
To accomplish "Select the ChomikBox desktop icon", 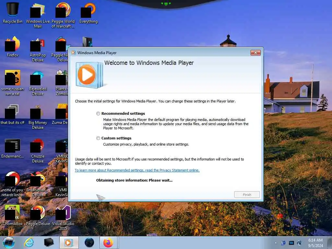I will pos(13,215).
